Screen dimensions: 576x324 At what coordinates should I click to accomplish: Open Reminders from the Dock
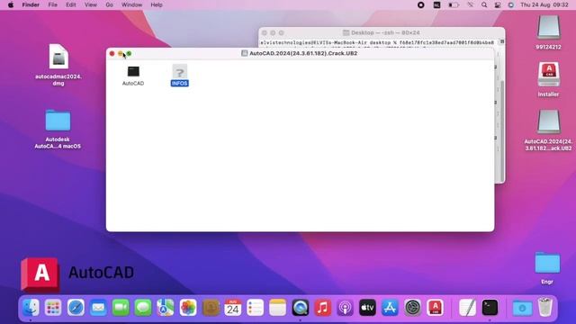pos(256,308)
